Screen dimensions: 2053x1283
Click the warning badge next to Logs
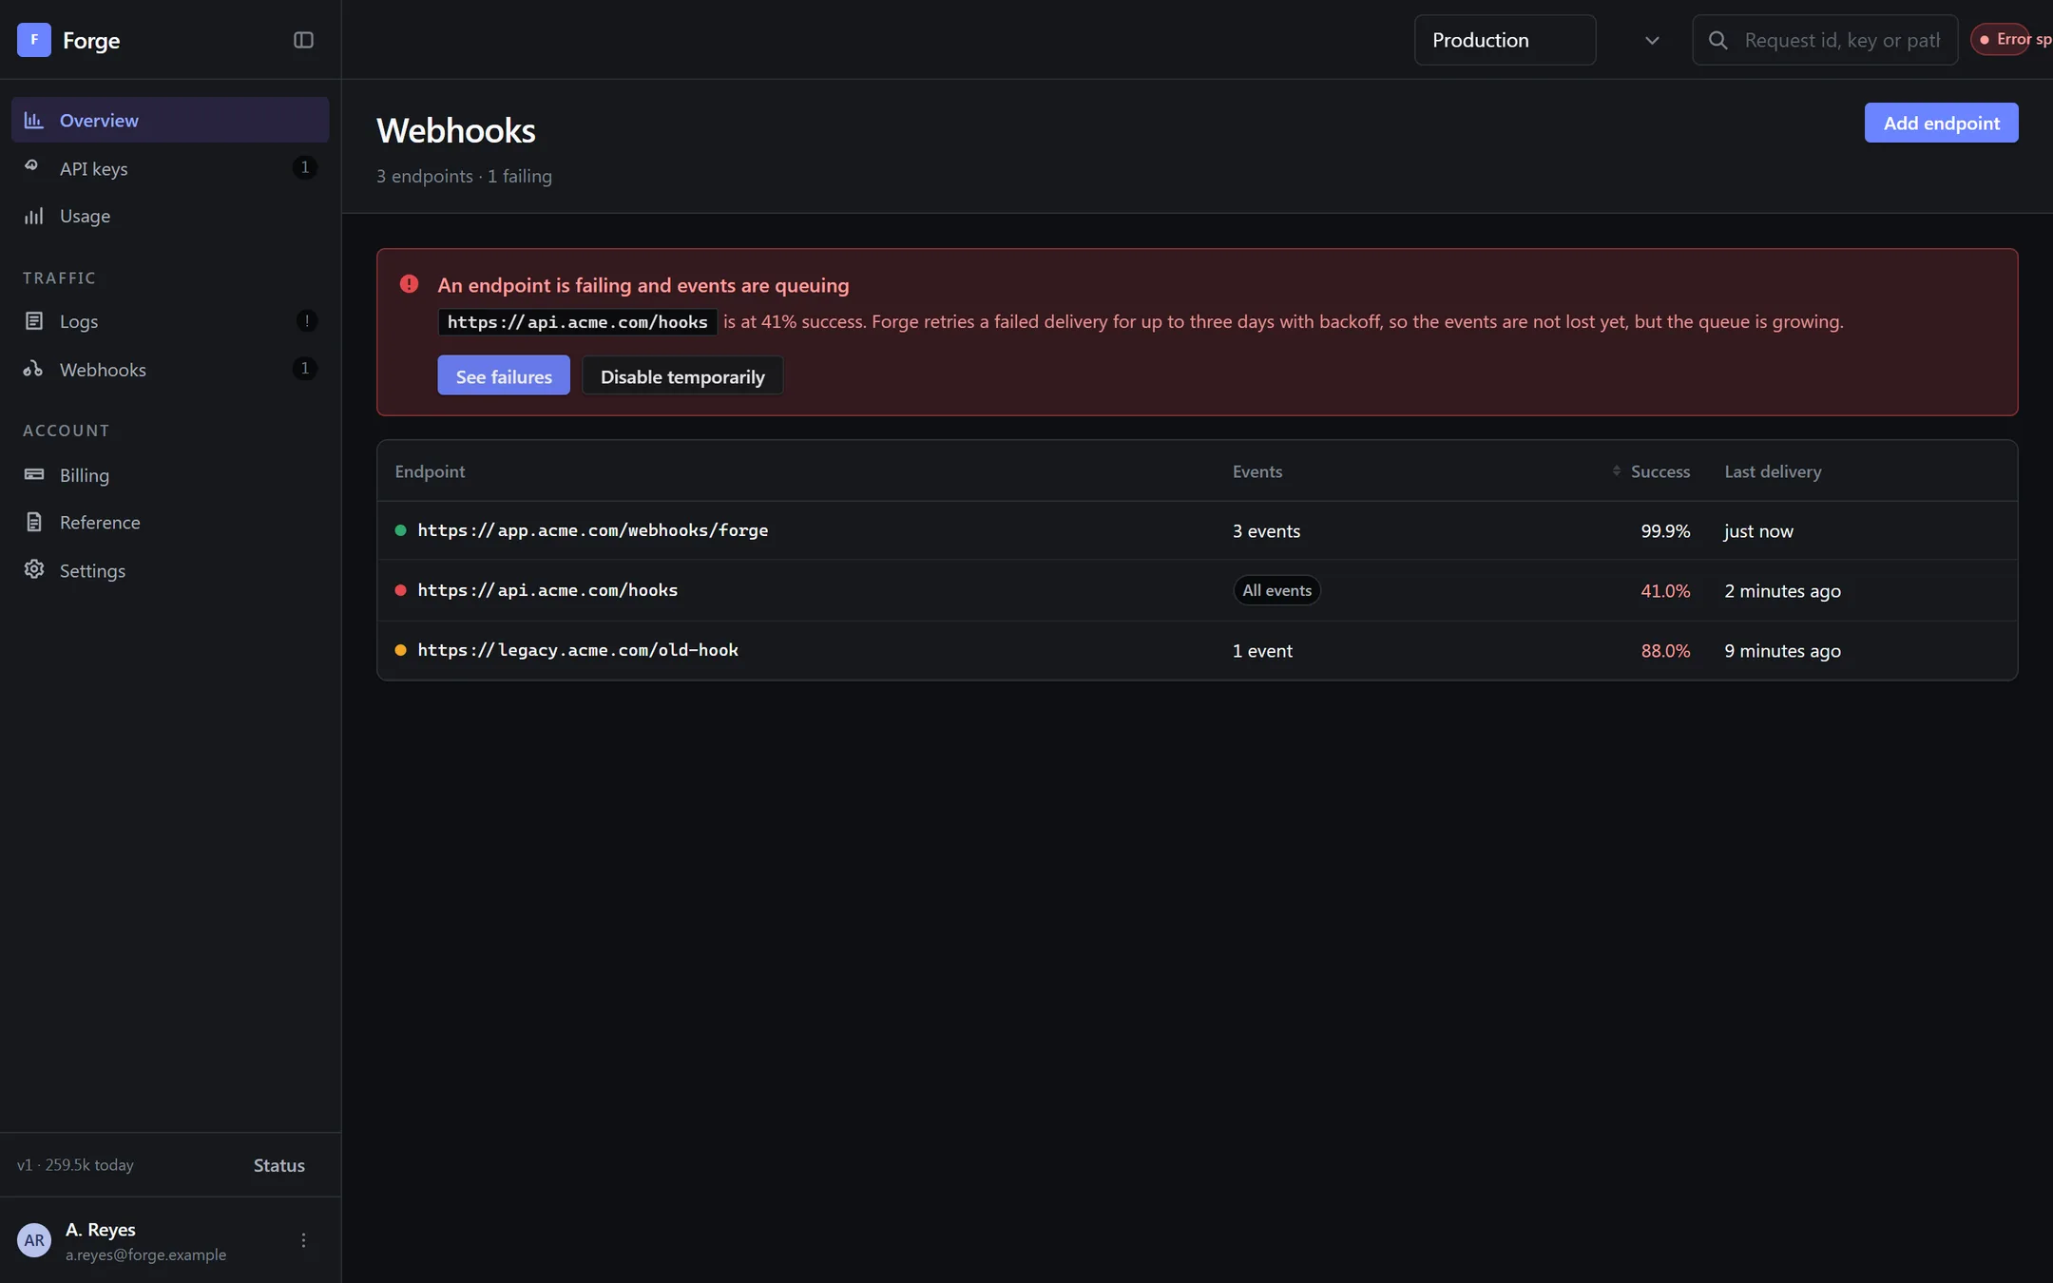[x=306, y=320]
